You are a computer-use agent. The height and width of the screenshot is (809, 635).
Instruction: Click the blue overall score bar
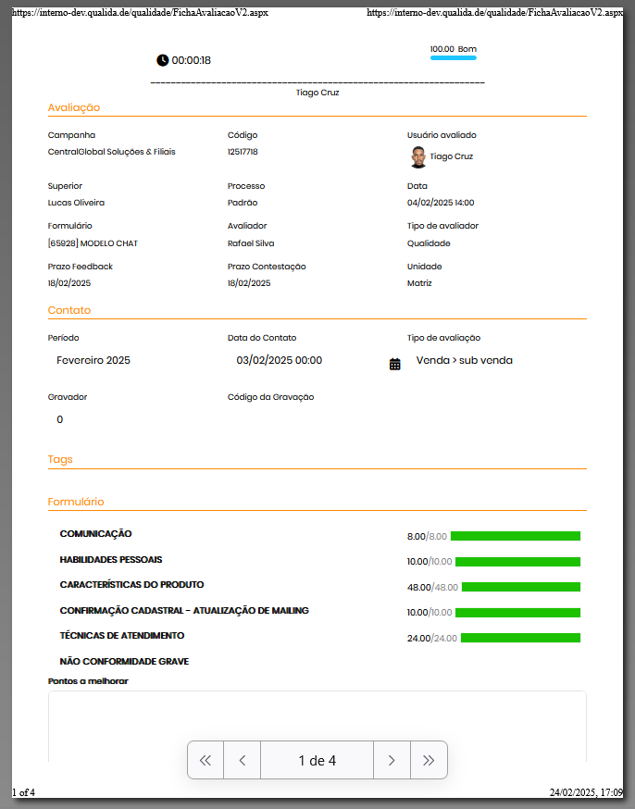(x=453, y=58)
